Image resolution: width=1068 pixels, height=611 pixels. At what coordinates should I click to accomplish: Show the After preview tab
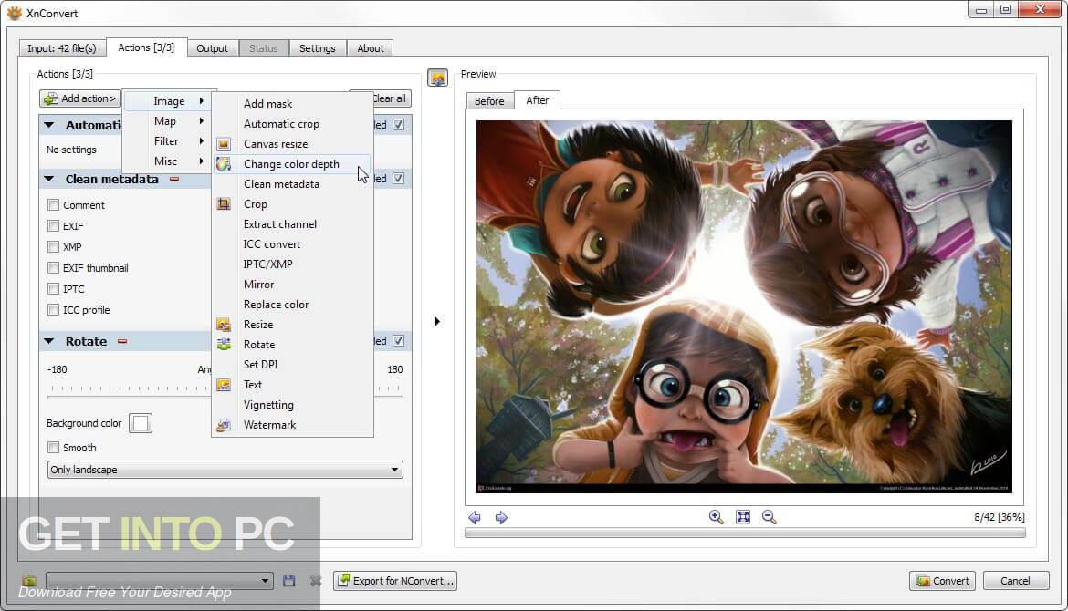(538, 100)
